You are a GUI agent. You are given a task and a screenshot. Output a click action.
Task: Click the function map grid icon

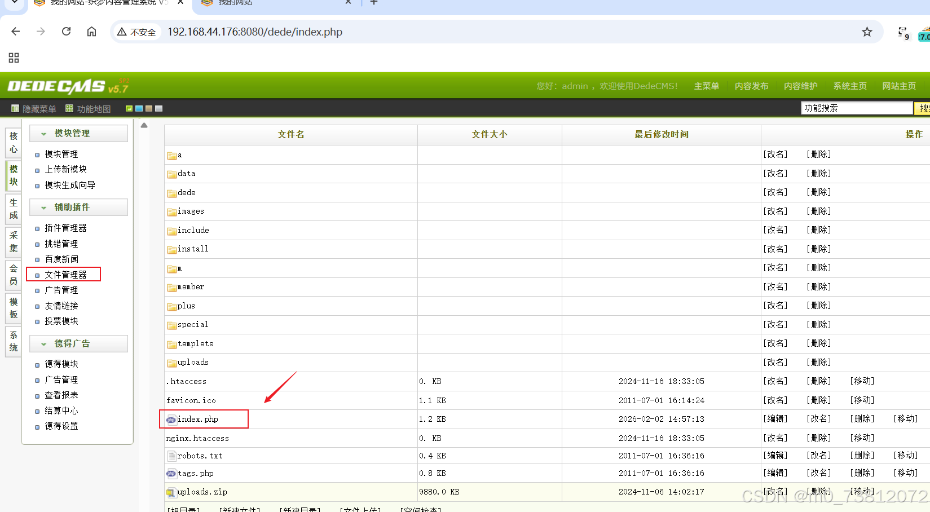[x=69, y=108]
